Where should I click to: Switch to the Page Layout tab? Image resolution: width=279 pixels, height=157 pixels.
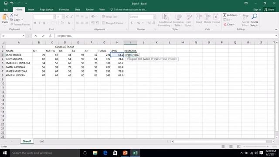(47, 10)
